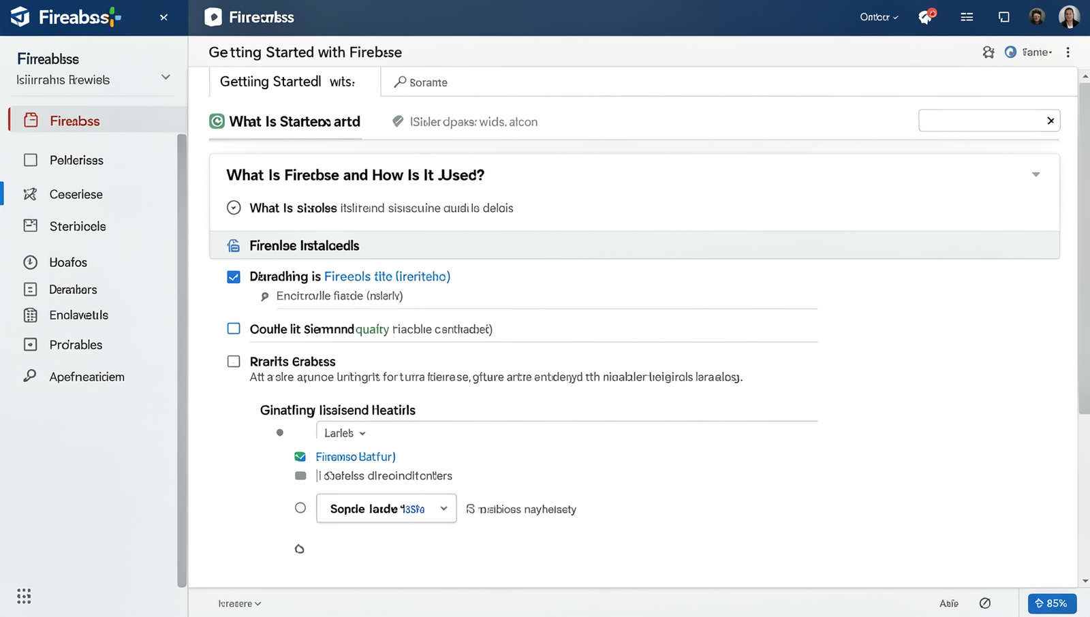Click the Ceserlese sidebar icon

(x=30, y=194)
